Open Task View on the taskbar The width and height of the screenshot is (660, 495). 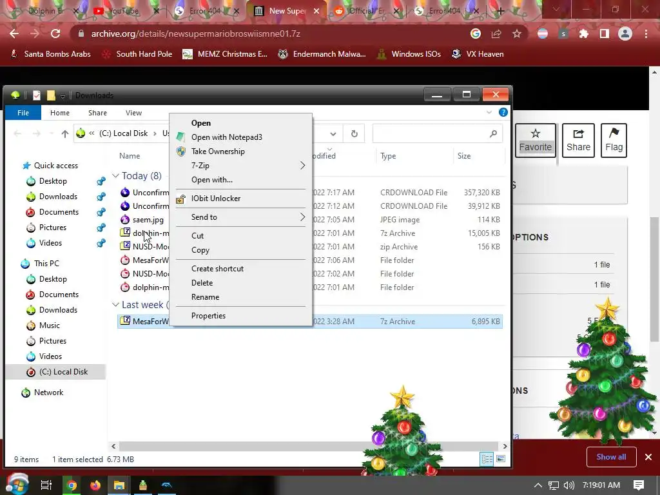[46, 485]
